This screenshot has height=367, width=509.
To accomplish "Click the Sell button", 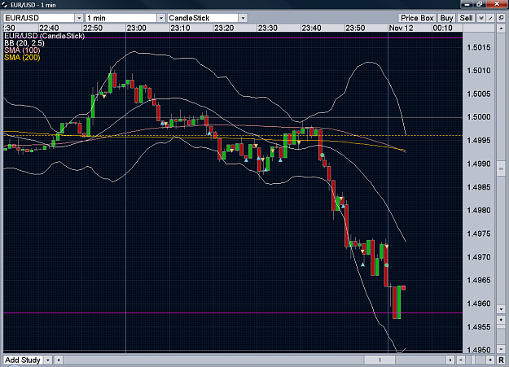I will (x=466, y=18).
